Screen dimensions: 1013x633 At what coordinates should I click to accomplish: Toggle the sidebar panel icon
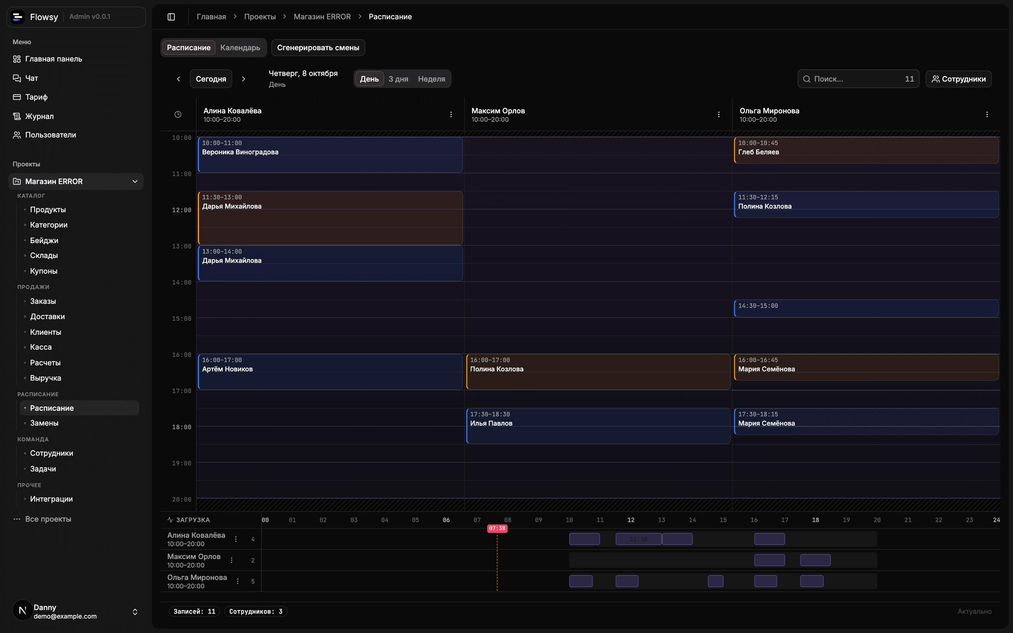click(171, 17)
